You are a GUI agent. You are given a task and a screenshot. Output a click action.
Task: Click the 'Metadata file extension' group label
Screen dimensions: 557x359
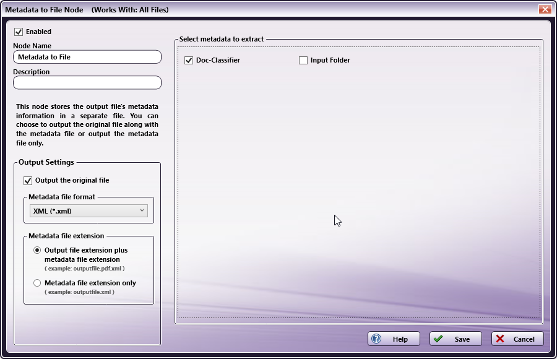pyautogui.click(x=66, y=236)
